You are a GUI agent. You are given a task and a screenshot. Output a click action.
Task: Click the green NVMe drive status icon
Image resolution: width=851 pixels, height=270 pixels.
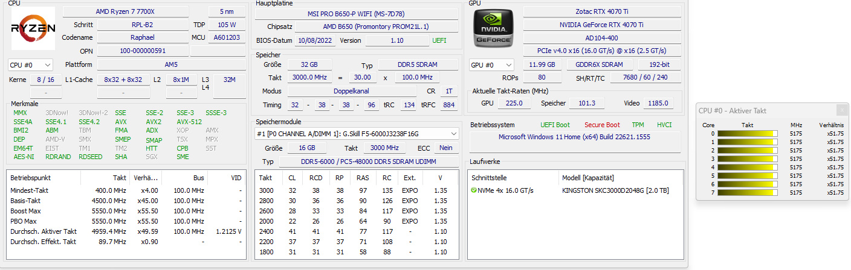tap(474, 190)
